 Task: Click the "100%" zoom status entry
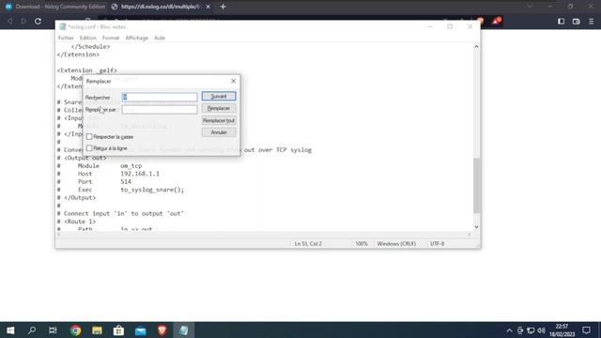[x=362, y=244]
